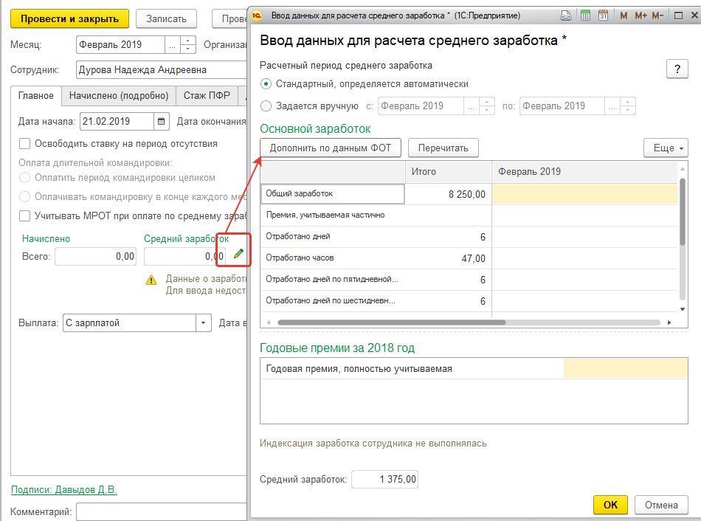The image size is (701, 521).
Task: Click the Провести и закрыть button
Action: (x=69, y=18)
